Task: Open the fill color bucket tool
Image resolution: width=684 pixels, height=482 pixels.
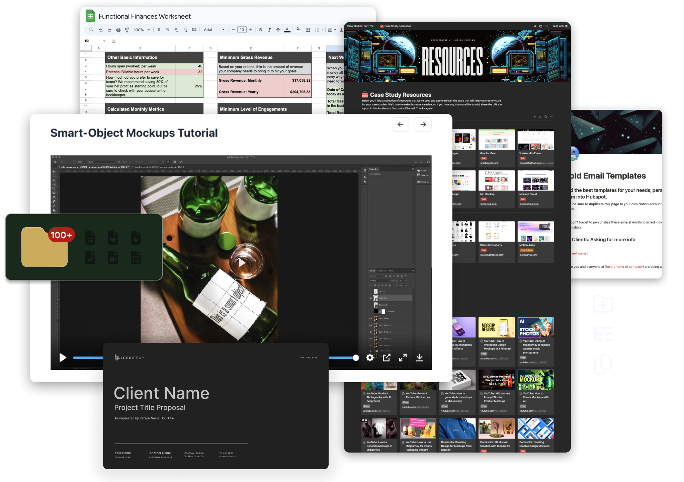Action: [298, 29]
